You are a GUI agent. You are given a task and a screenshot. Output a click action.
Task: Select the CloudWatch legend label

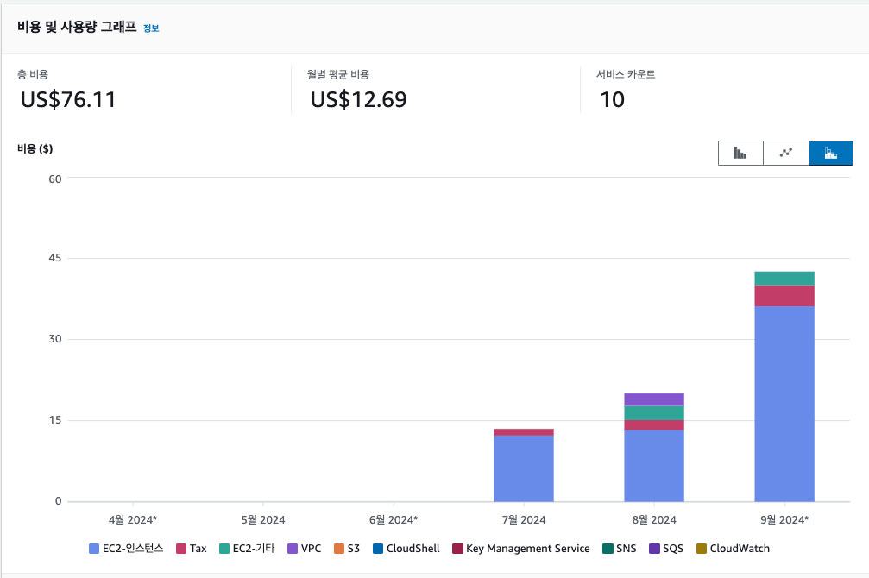(740, 549)
